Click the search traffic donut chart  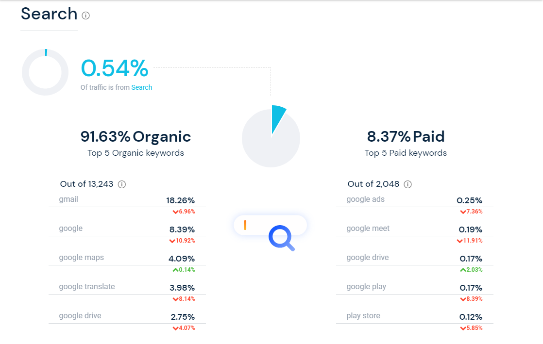click(x=45, y=72)
